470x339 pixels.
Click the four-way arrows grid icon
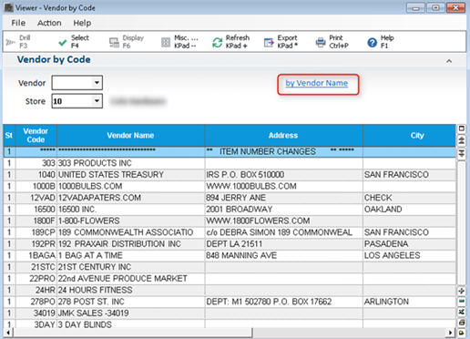tap(462, 291)
